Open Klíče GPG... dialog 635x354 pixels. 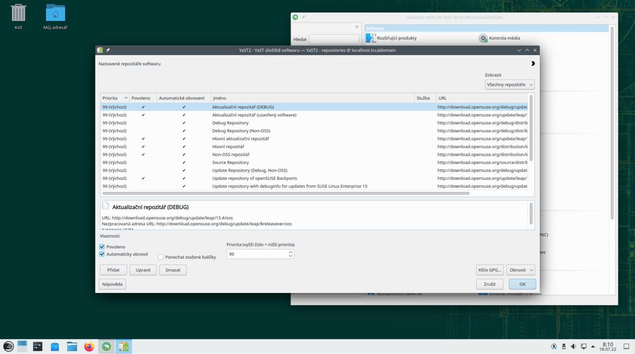pyautogui.click(x=490, y=270)
